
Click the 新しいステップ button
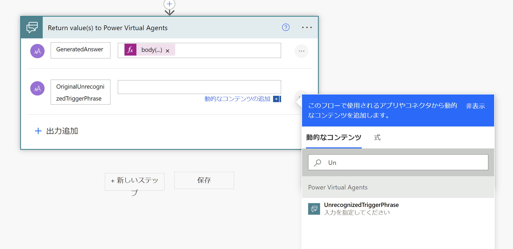tap(135, 182)
